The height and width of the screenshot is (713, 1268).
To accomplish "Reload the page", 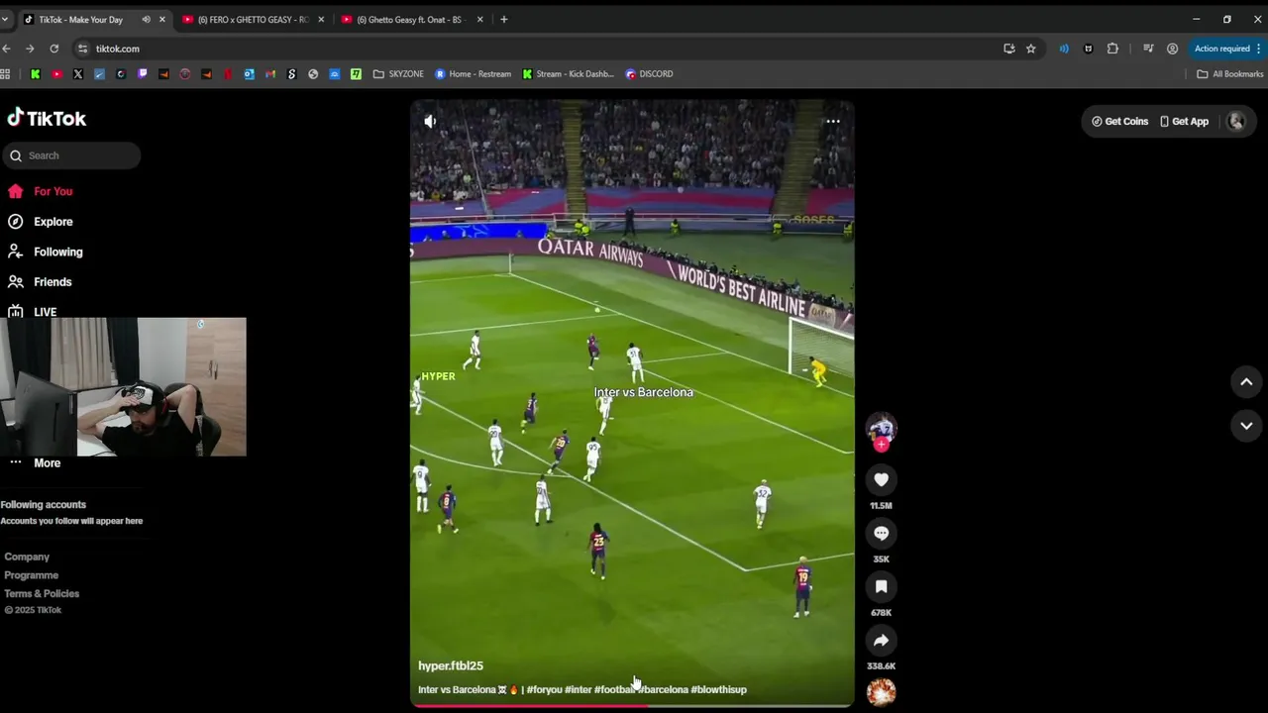I will [53, 49].
